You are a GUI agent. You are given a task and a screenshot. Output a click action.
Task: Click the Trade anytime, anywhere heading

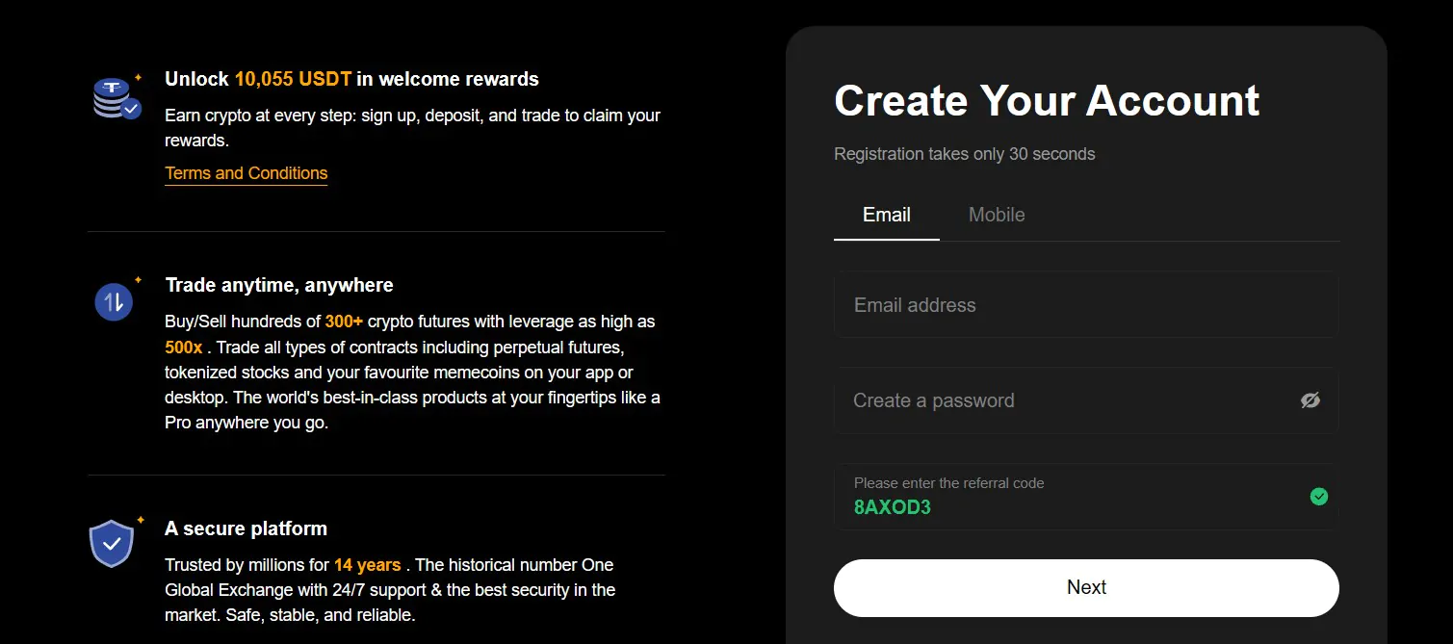pos(279,285)
